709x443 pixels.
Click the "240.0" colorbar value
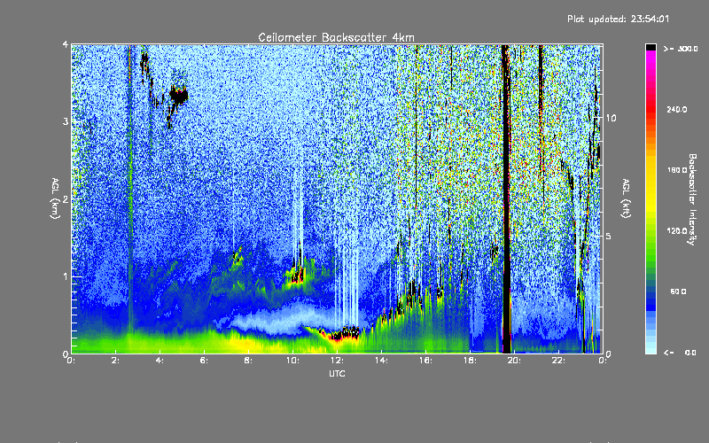[677, 109]
